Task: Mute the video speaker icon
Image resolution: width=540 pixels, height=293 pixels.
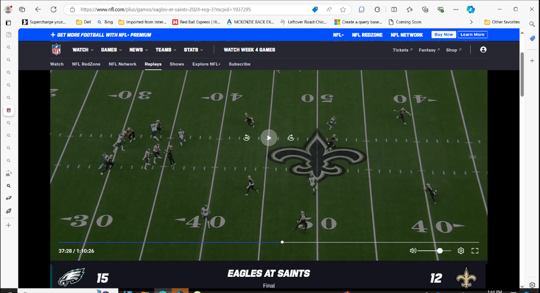Action: 413,251
